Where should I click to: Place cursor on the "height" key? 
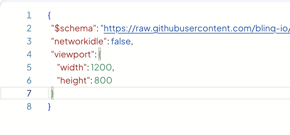tap(73, 81)
